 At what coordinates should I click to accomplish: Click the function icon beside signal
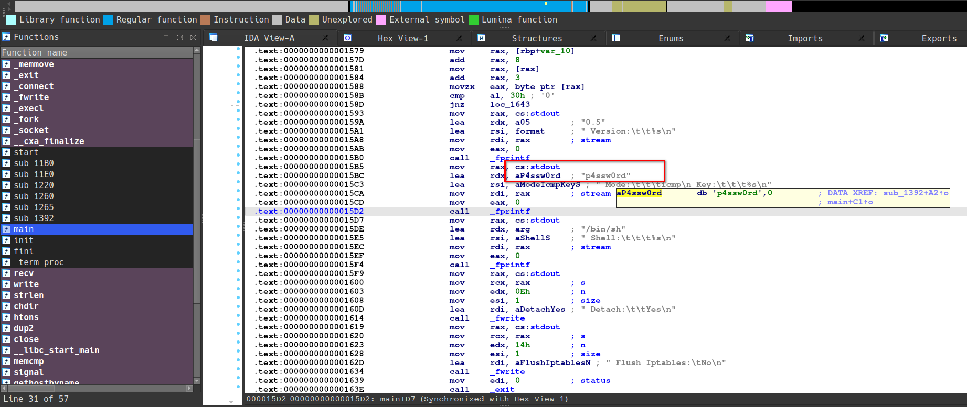(6, 372)
